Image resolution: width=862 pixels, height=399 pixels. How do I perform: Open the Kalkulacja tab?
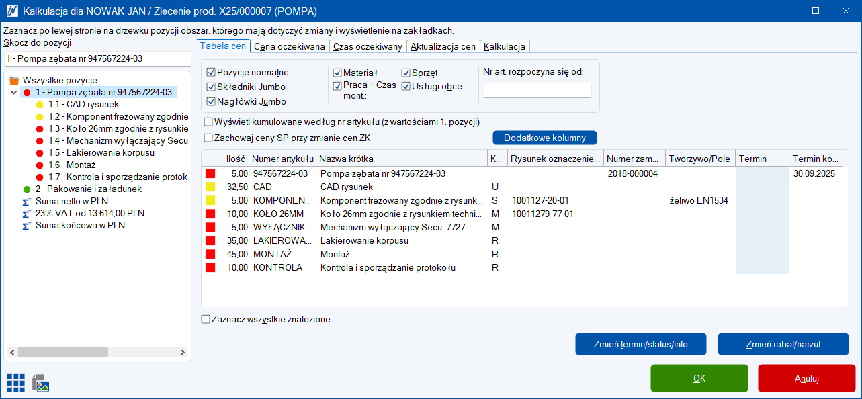(505, 46)
